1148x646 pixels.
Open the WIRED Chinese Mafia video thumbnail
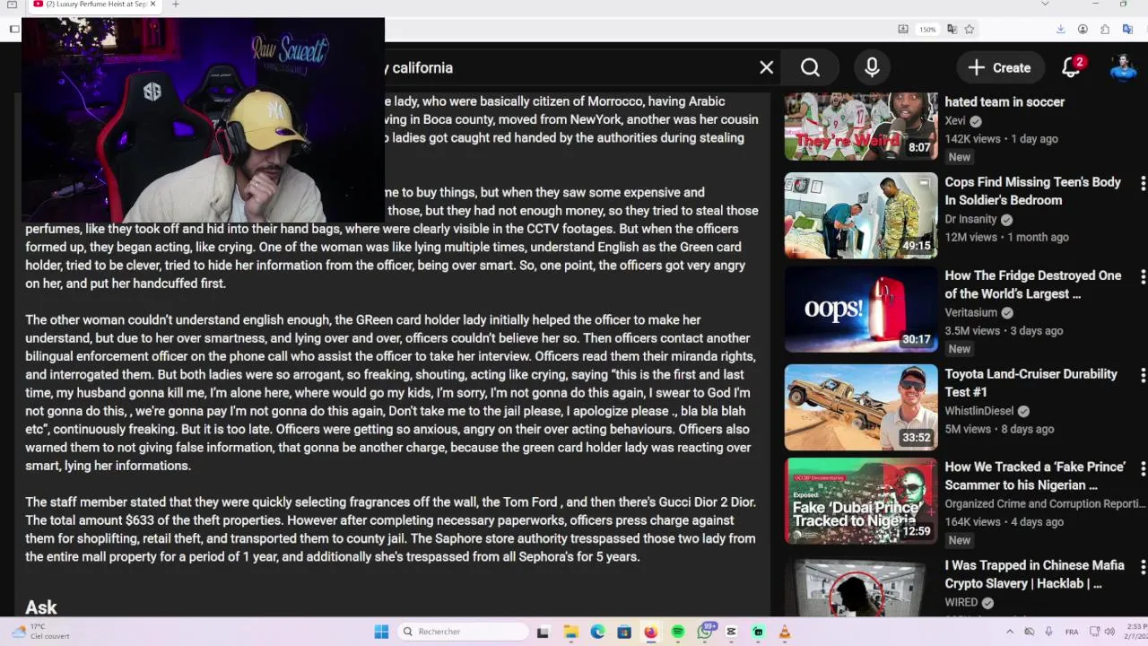click(861, 587)
